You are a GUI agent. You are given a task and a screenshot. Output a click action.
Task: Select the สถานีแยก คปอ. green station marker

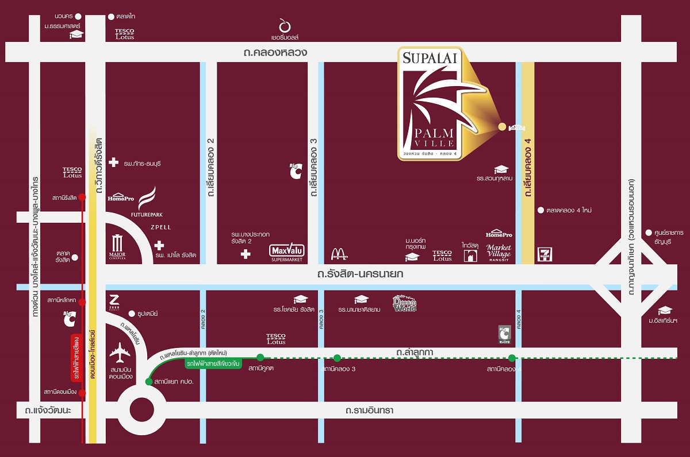click(149, 382)
